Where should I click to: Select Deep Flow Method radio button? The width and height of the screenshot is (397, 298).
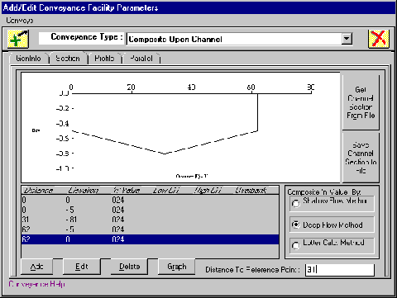click(296, 225)
